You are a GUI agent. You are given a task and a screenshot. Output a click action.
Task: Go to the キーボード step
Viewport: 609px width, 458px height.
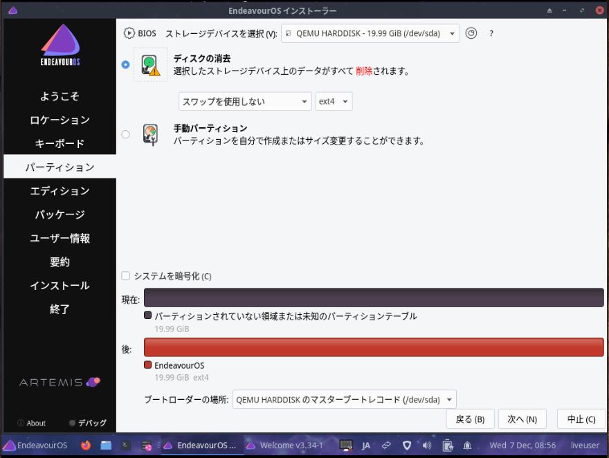pyautogui.click(x=60, y=143)
